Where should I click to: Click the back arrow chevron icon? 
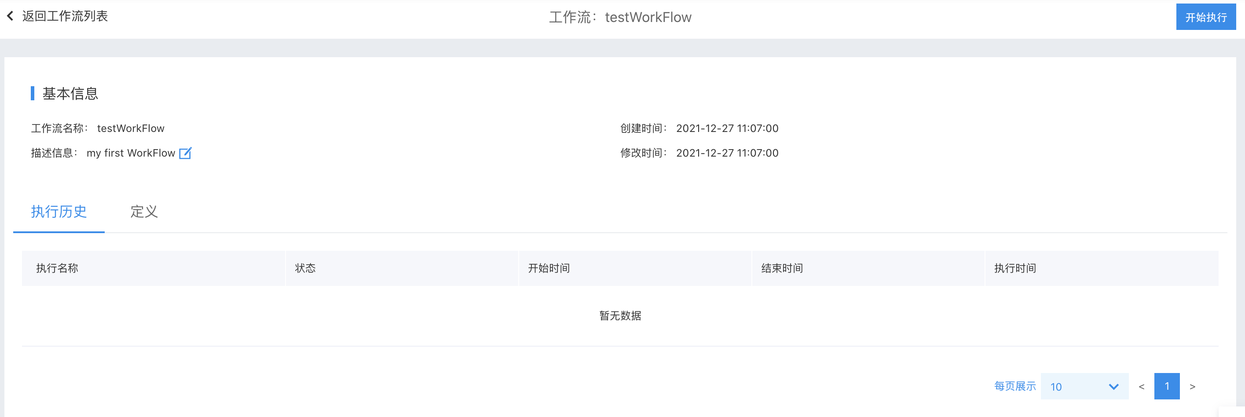coord(10,16)
